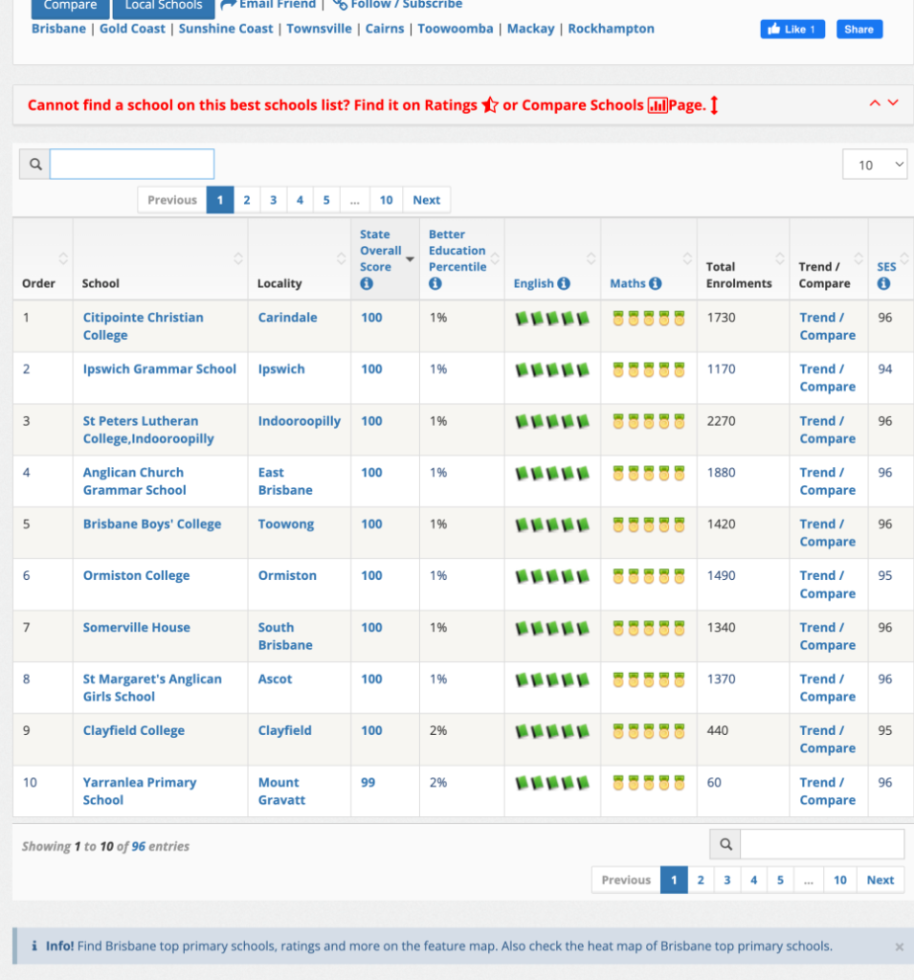Collapse the red notice panel chevrons
914x980 pixels.
click(x=883, y=103)
